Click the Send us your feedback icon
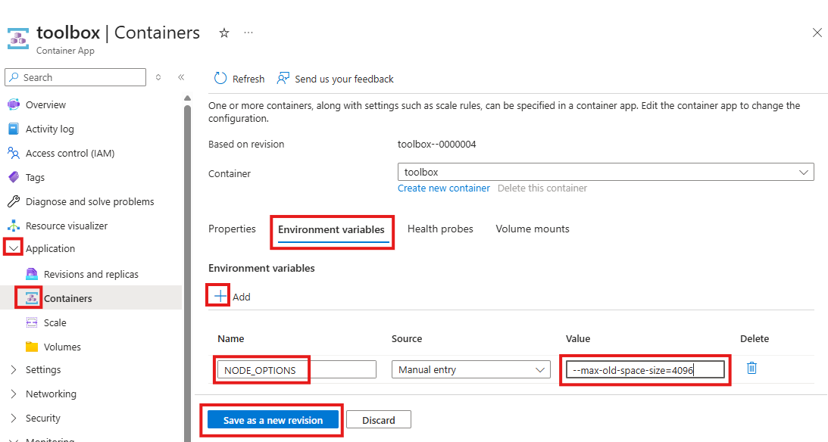Image resolution: width=828 pixels, height=442 pixels. point(284,79)
